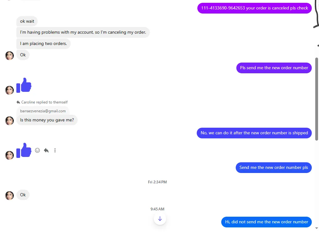The image size is (319, 234).
Task: Click the second thumbs-up sticker message
Action: pos(24,150)
